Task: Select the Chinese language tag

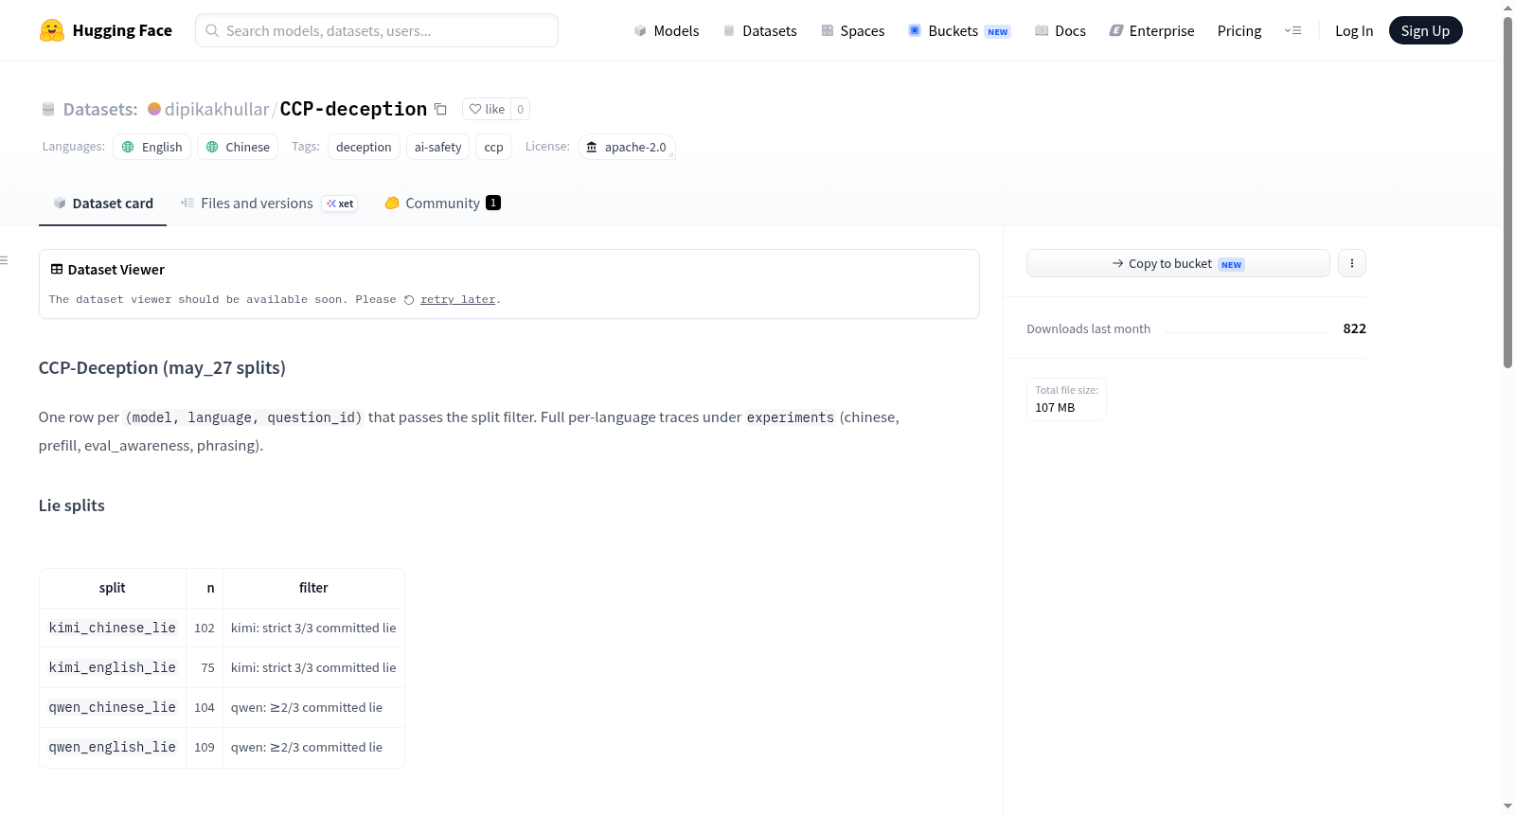Action: [238, 147]
